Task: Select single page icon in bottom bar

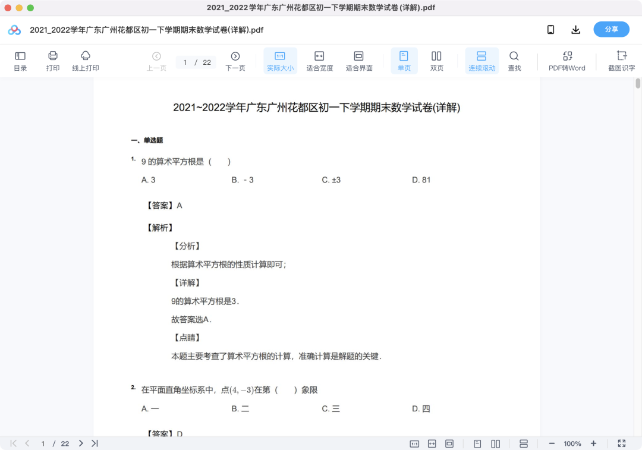Action: 477,444
